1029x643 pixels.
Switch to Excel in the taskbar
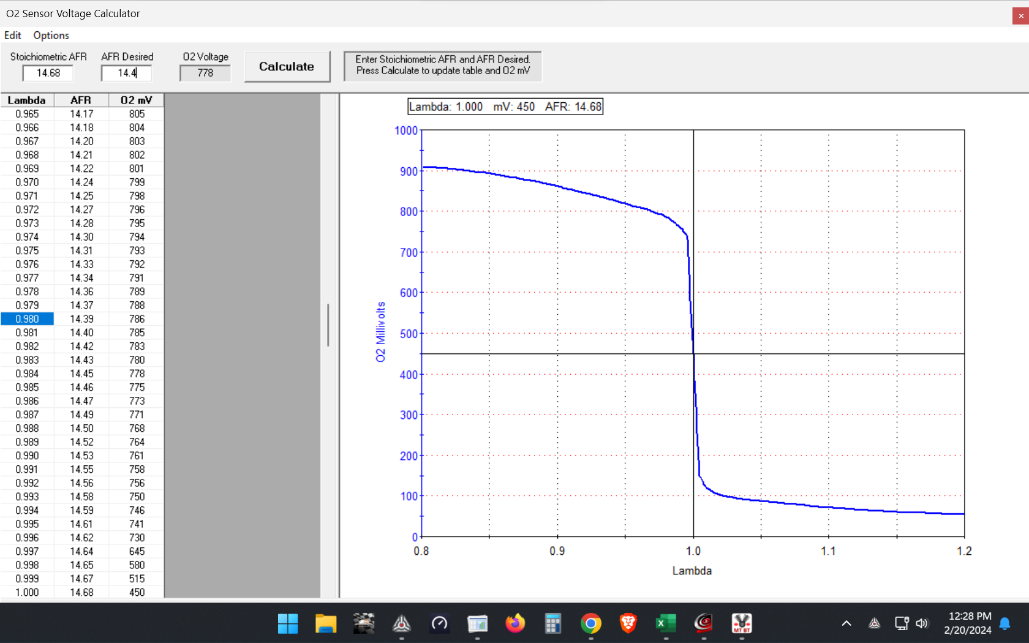pos(665,623)
